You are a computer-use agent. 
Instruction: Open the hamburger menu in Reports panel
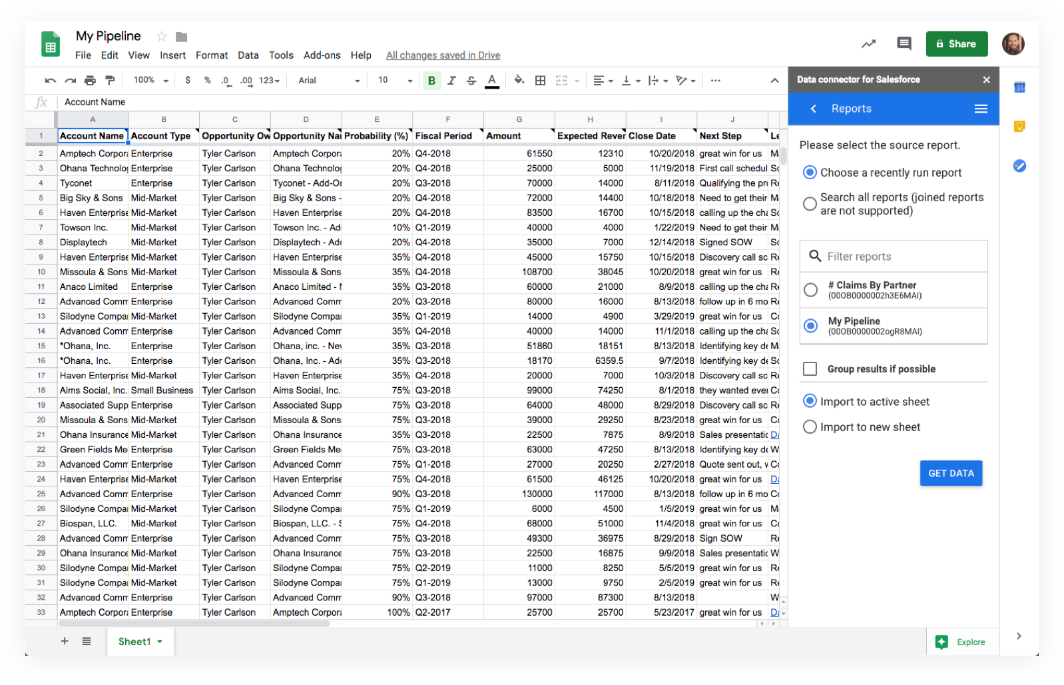tap(981, 109)
